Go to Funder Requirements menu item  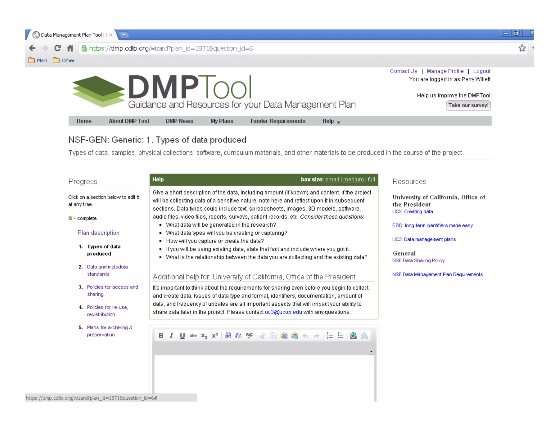tap(278, 121)
